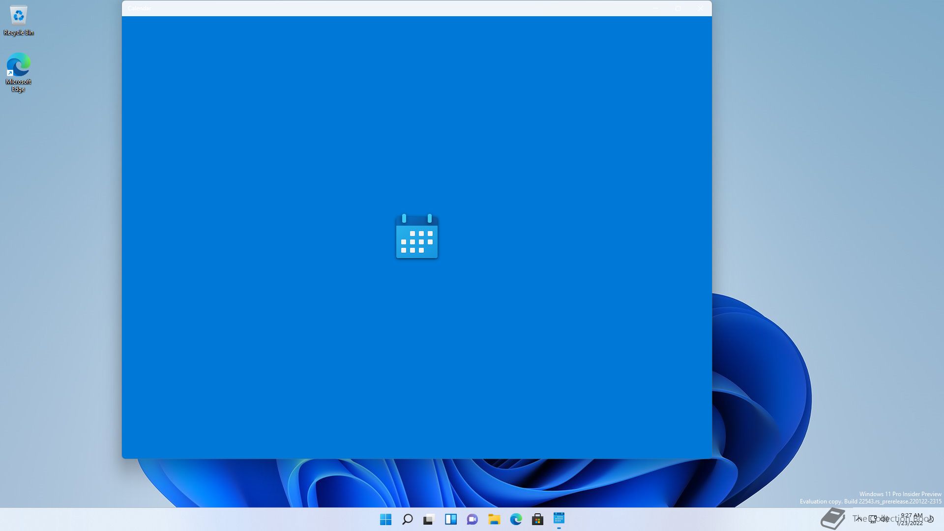Launch Microsoft Edge from the taskbar
The image size is (944, 531).
[x=515, y=519]
